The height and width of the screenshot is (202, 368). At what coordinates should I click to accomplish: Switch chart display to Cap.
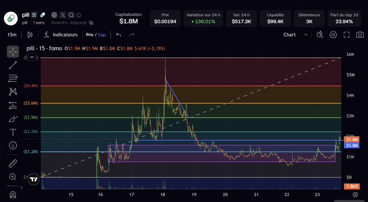[102, 35]
